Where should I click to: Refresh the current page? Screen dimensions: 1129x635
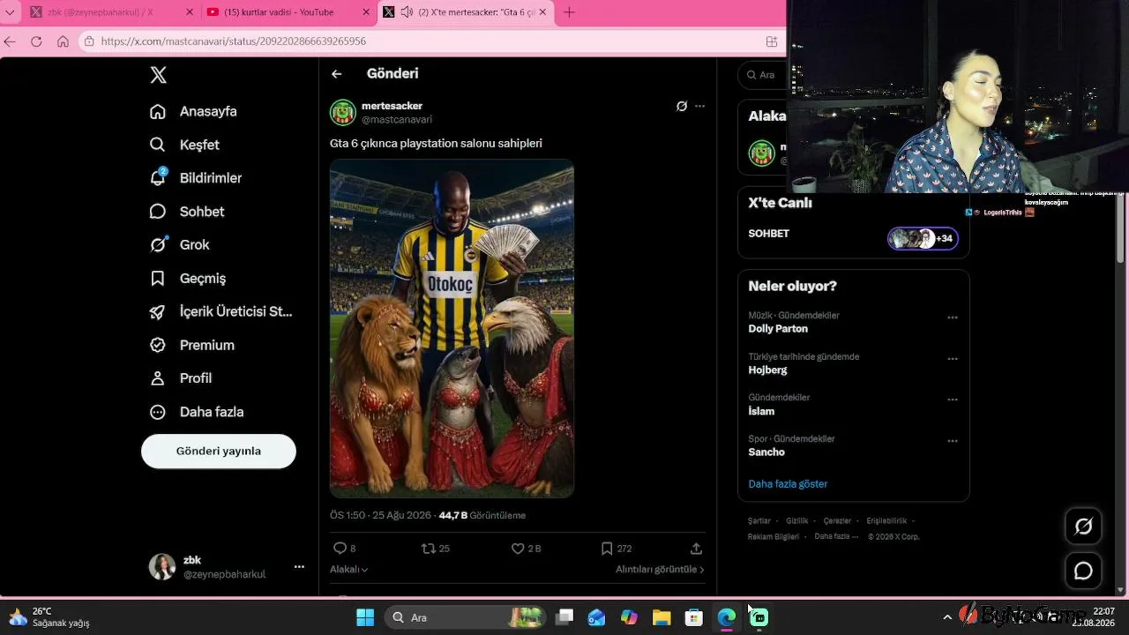[36, 41]
